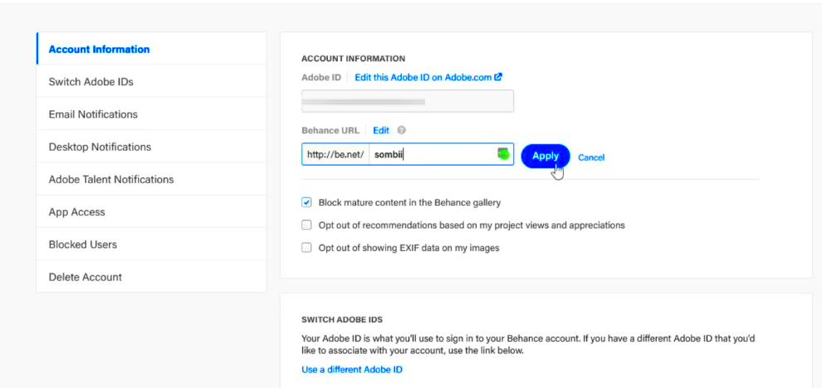
Task: Click Use a different Adobe ID link
Action: click(x=352, y=370)
